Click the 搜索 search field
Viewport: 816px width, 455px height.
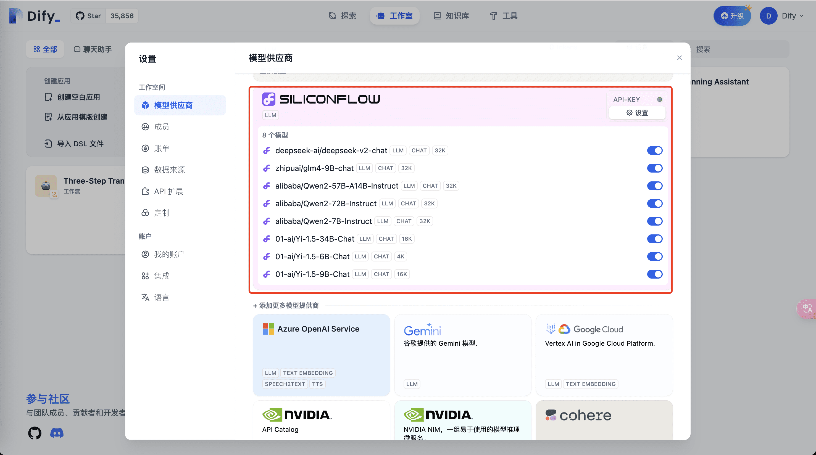(x=738, y=49)
